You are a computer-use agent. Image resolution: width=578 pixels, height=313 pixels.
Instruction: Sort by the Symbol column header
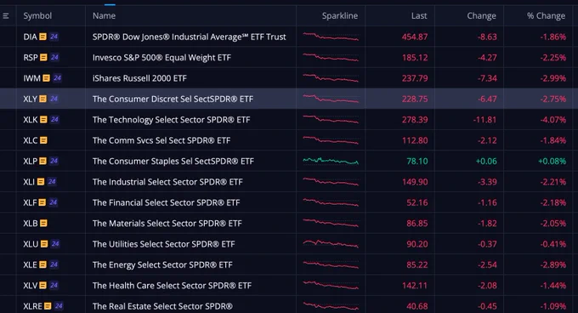click(37, 15)
